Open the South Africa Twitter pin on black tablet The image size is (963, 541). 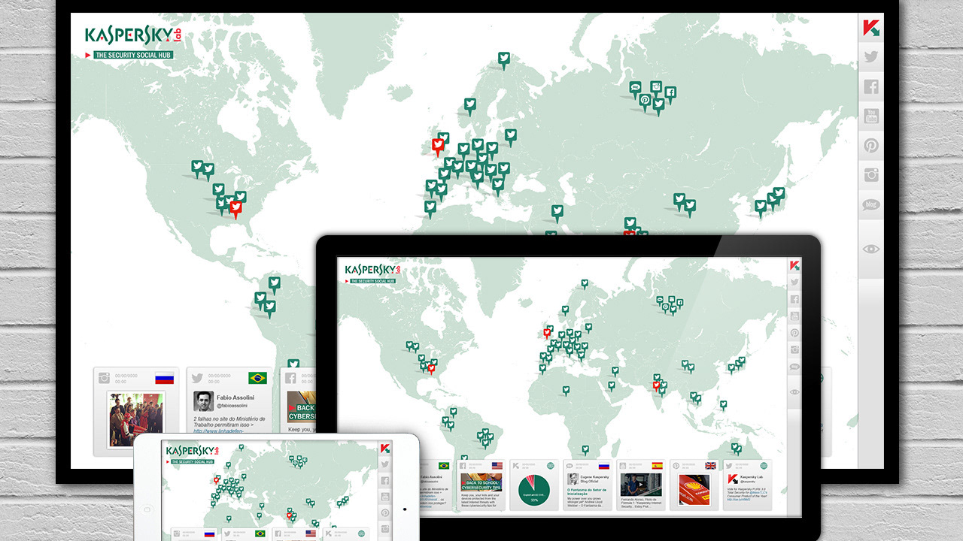pyautogui.click(x=584, y=451)
